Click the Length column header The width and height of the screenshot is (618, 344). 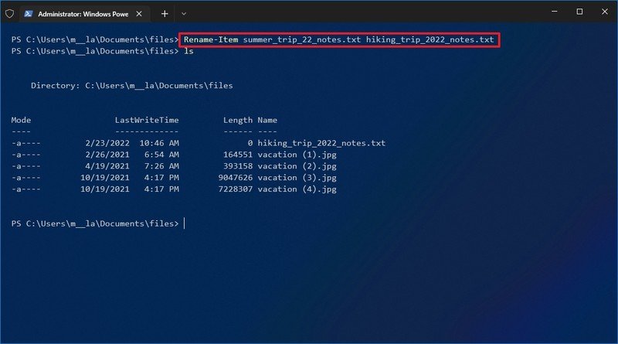coord(237,121)
